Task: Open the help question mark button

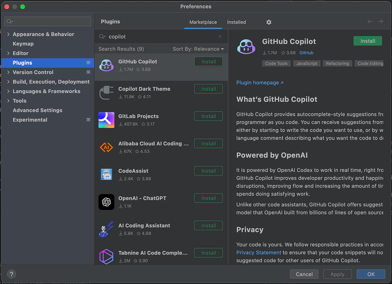Action: pyautogui.click(x=11, y=274)
